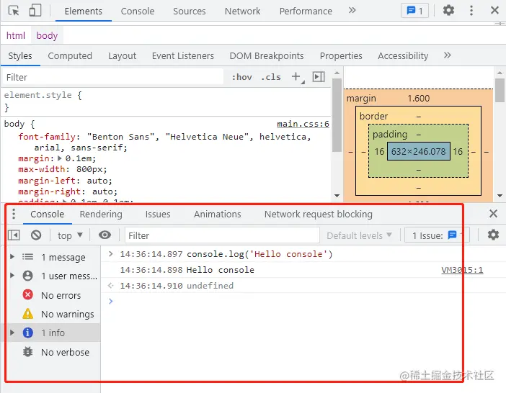
Task: Create live expression eye icon
Action: coord(105,235)
